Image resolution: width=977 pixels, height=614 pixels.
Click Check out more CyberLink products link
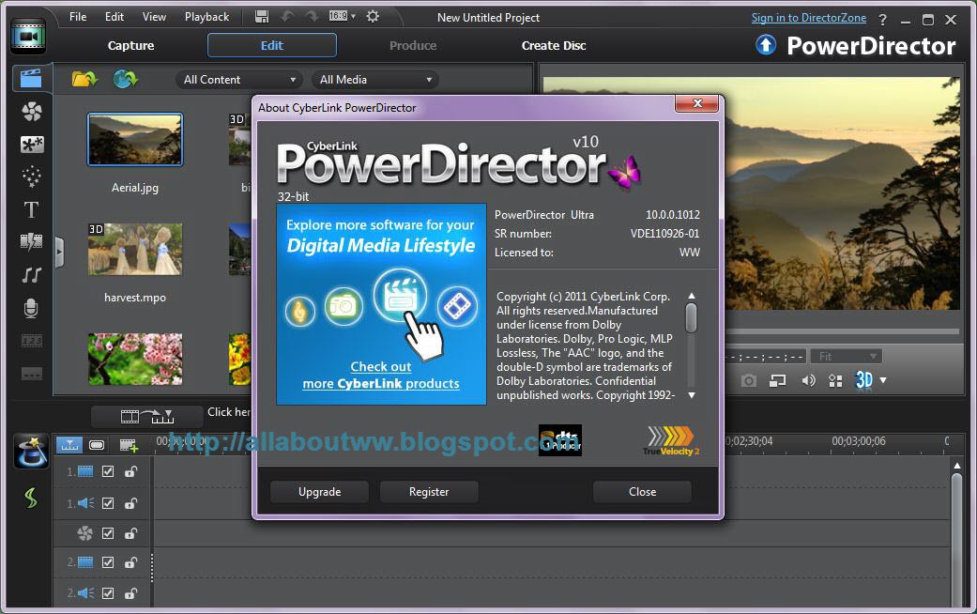click(x=381, y=376)
